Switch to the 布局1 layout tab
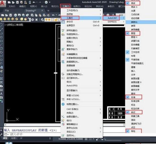The height and width of the screenshot is (144, 156). 14,138
